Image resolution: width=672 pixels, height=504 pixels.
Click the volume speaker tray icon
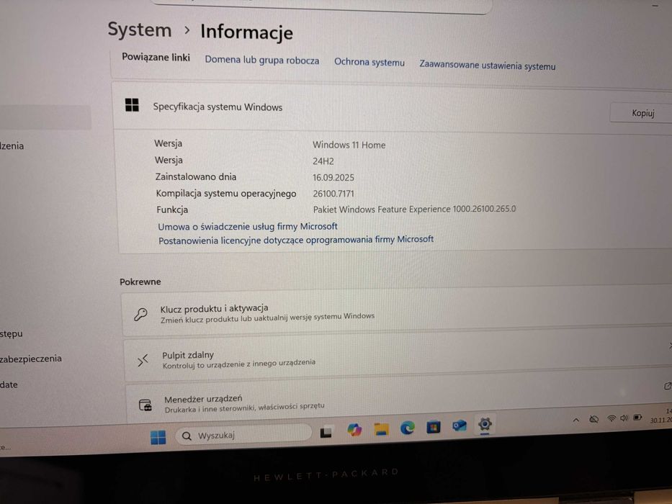pyautogui.click(x=624, y=418)
